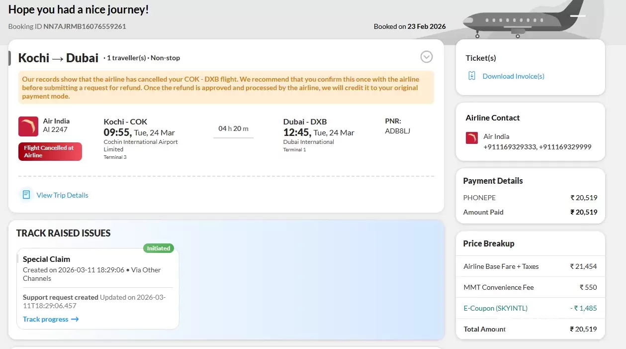Open the View Trip Details link
The height and width of the screenshot is (349, 626).
62,195
